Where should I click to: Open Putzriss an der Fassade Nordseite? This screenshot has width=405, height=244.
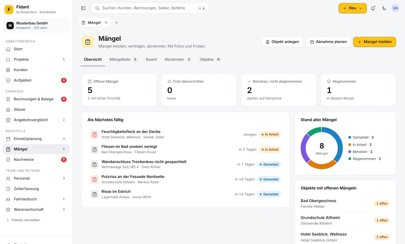pyautogui.click(x=186, y=179)
